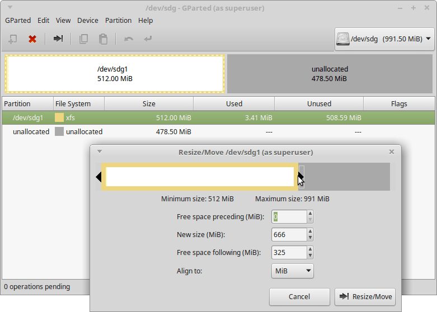Click the '0 operations pending' status text

[37, 287]
